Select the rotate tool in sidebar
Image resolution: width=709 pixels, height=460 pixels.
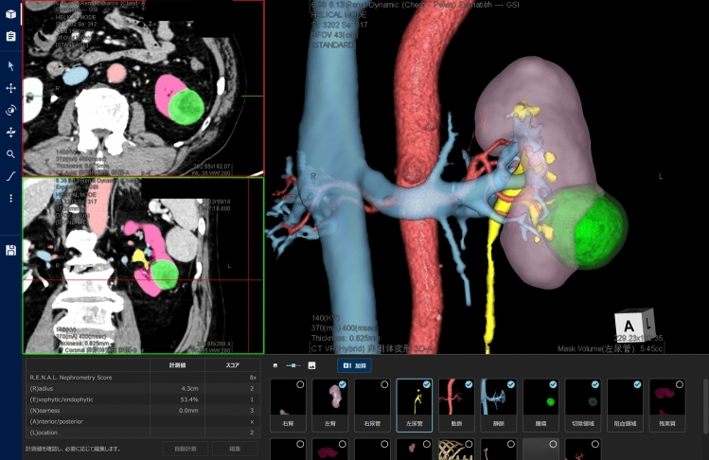(10, 110)
